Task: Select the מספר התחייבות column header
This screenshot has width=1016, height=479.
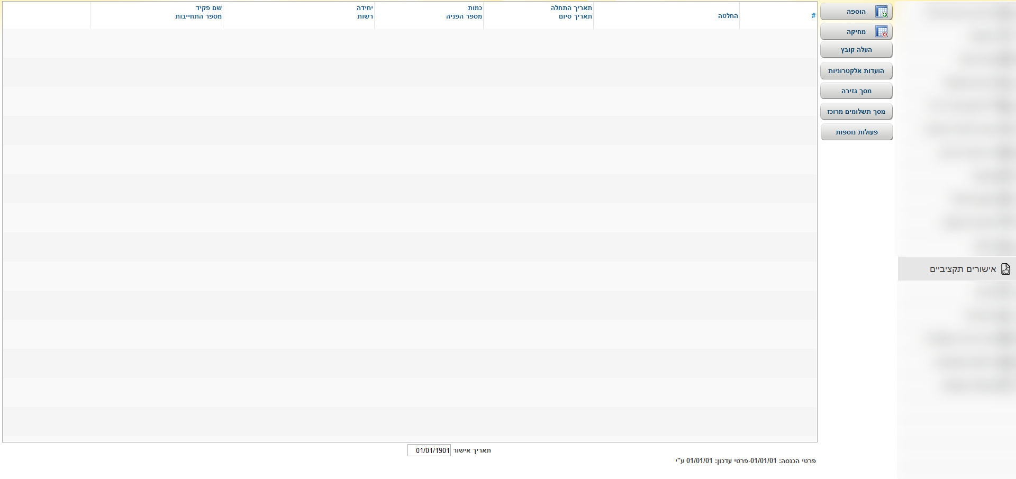Action: coord(198,16)
